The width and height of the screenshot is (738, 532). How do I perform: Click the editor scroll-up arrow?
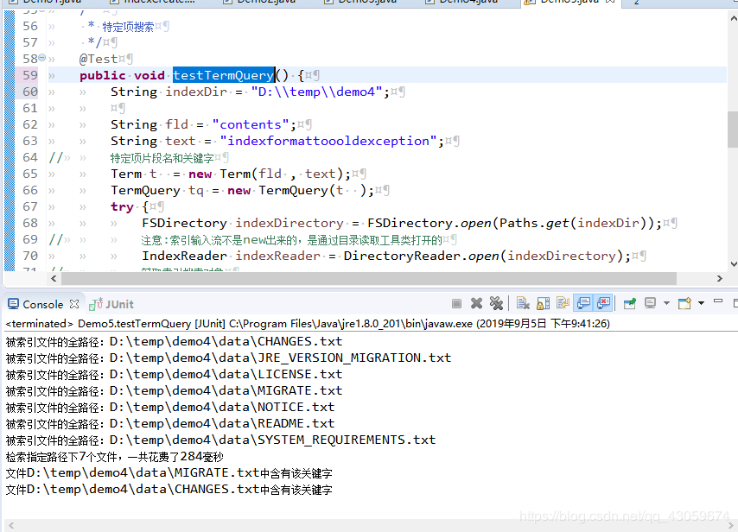(734, 19)
